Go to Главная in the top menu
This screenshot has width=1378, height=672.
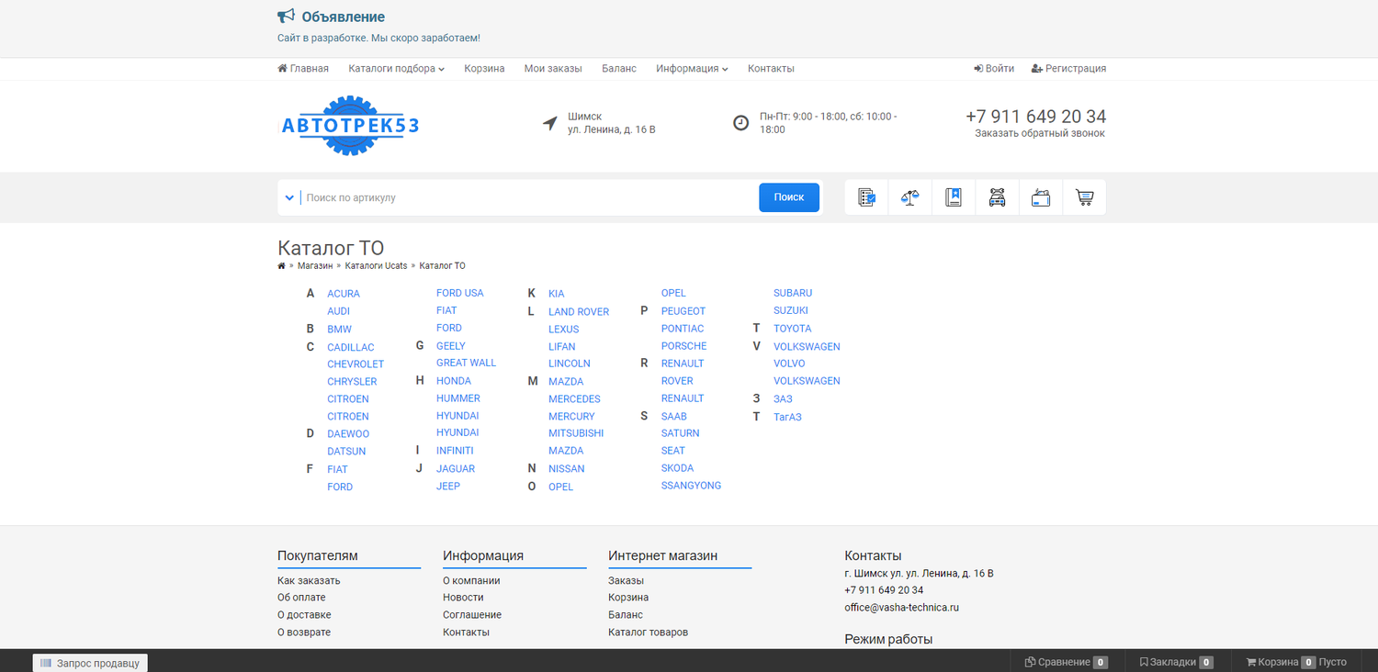tap(303, 69)
